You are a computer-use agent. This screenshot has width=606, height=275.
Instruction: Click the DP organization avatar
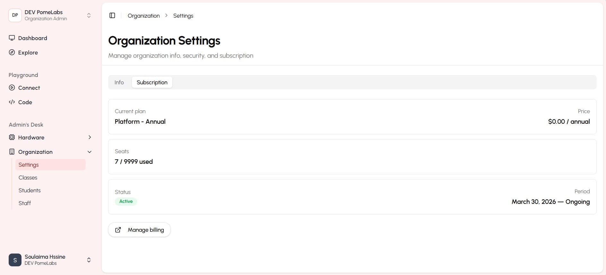point(15,15)
